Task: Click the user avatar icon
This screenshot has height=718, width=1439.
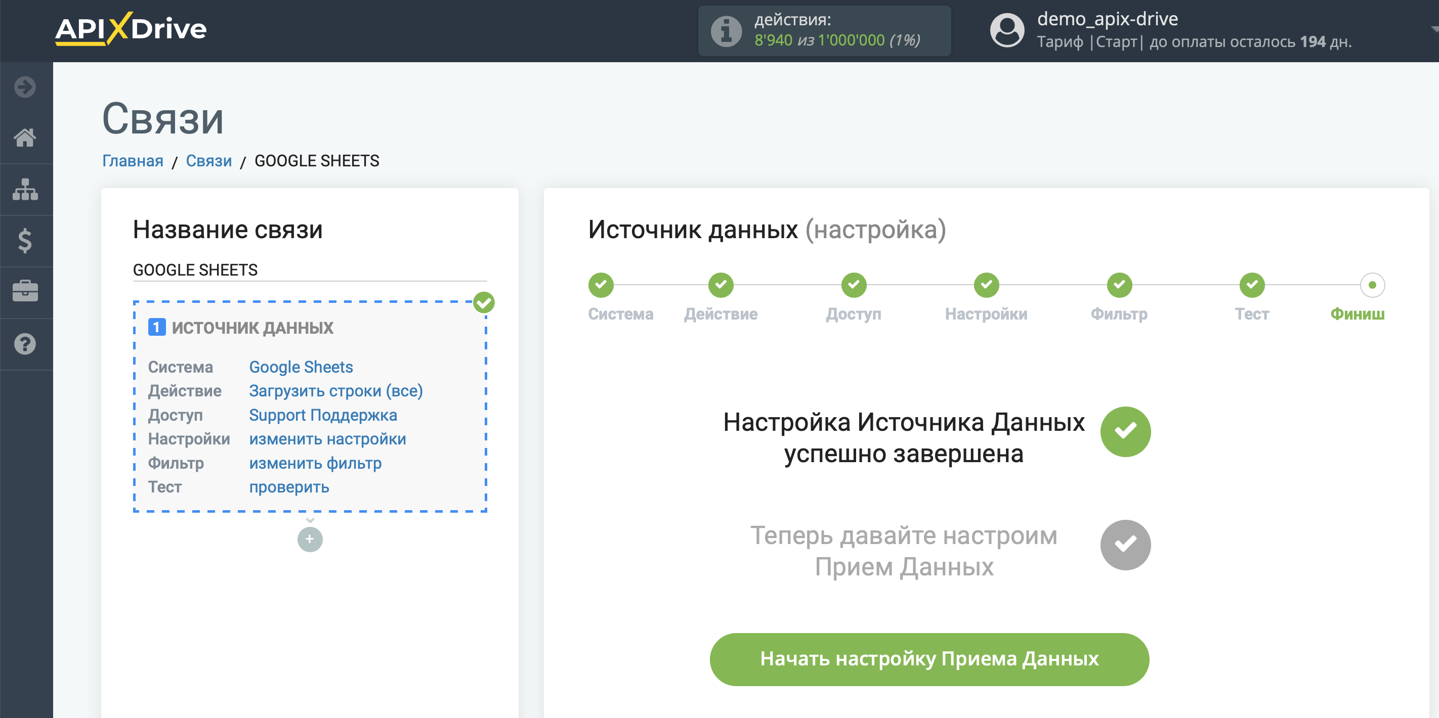Action: tap(1006, 31)
